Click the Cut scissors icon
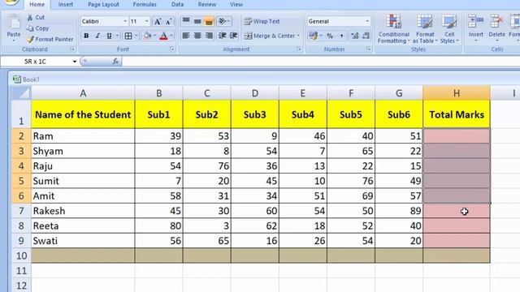The height and width of the screenshot is (292, 520). pyautogui.click(x=30, y=17)
